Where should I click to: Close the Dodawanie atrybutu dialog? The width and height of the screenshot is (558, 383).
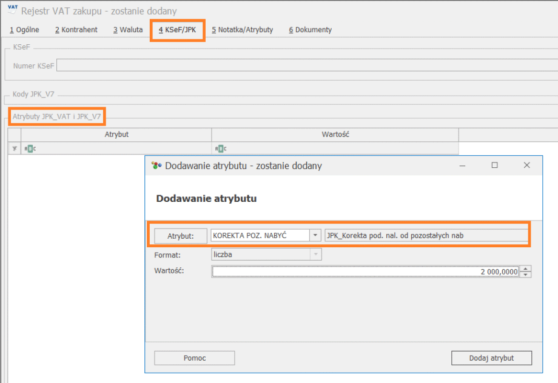(x=526, y=165)
